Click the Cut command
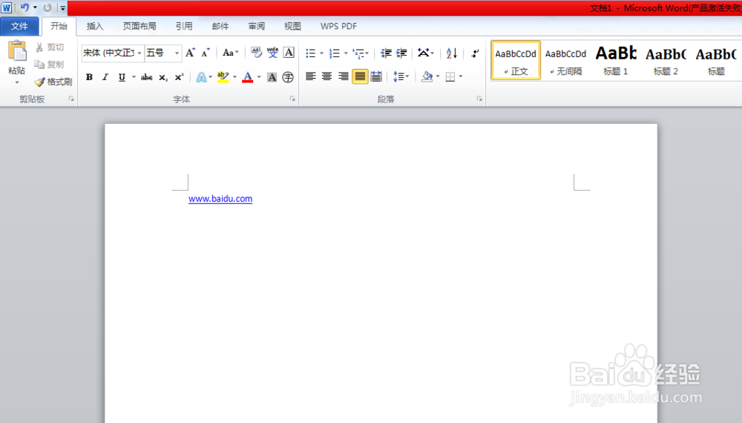Viewport: 742px width, 423px height. click(50, 47)
